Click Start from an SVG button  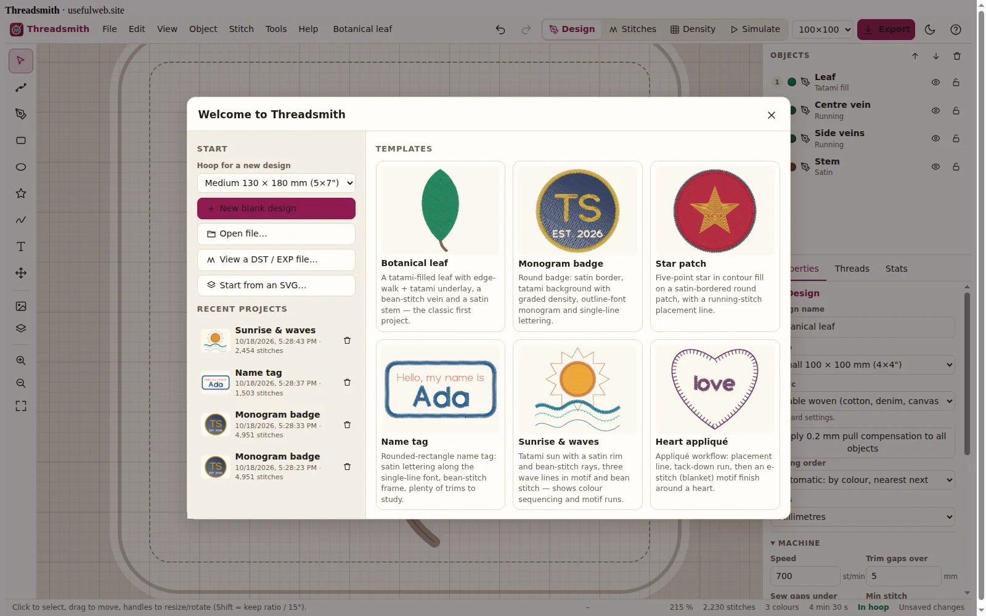click(276, 285)
